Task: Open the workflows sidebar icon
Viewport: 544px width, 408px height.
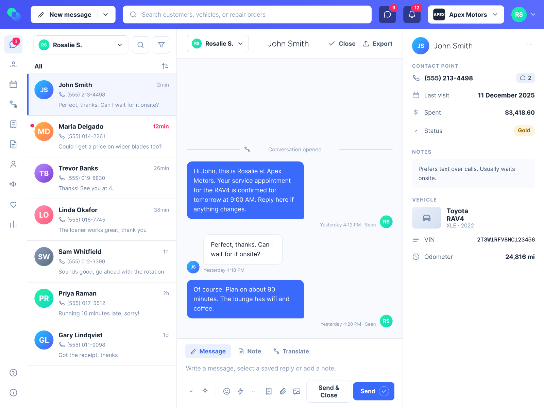Action: (x=13, y=104)
